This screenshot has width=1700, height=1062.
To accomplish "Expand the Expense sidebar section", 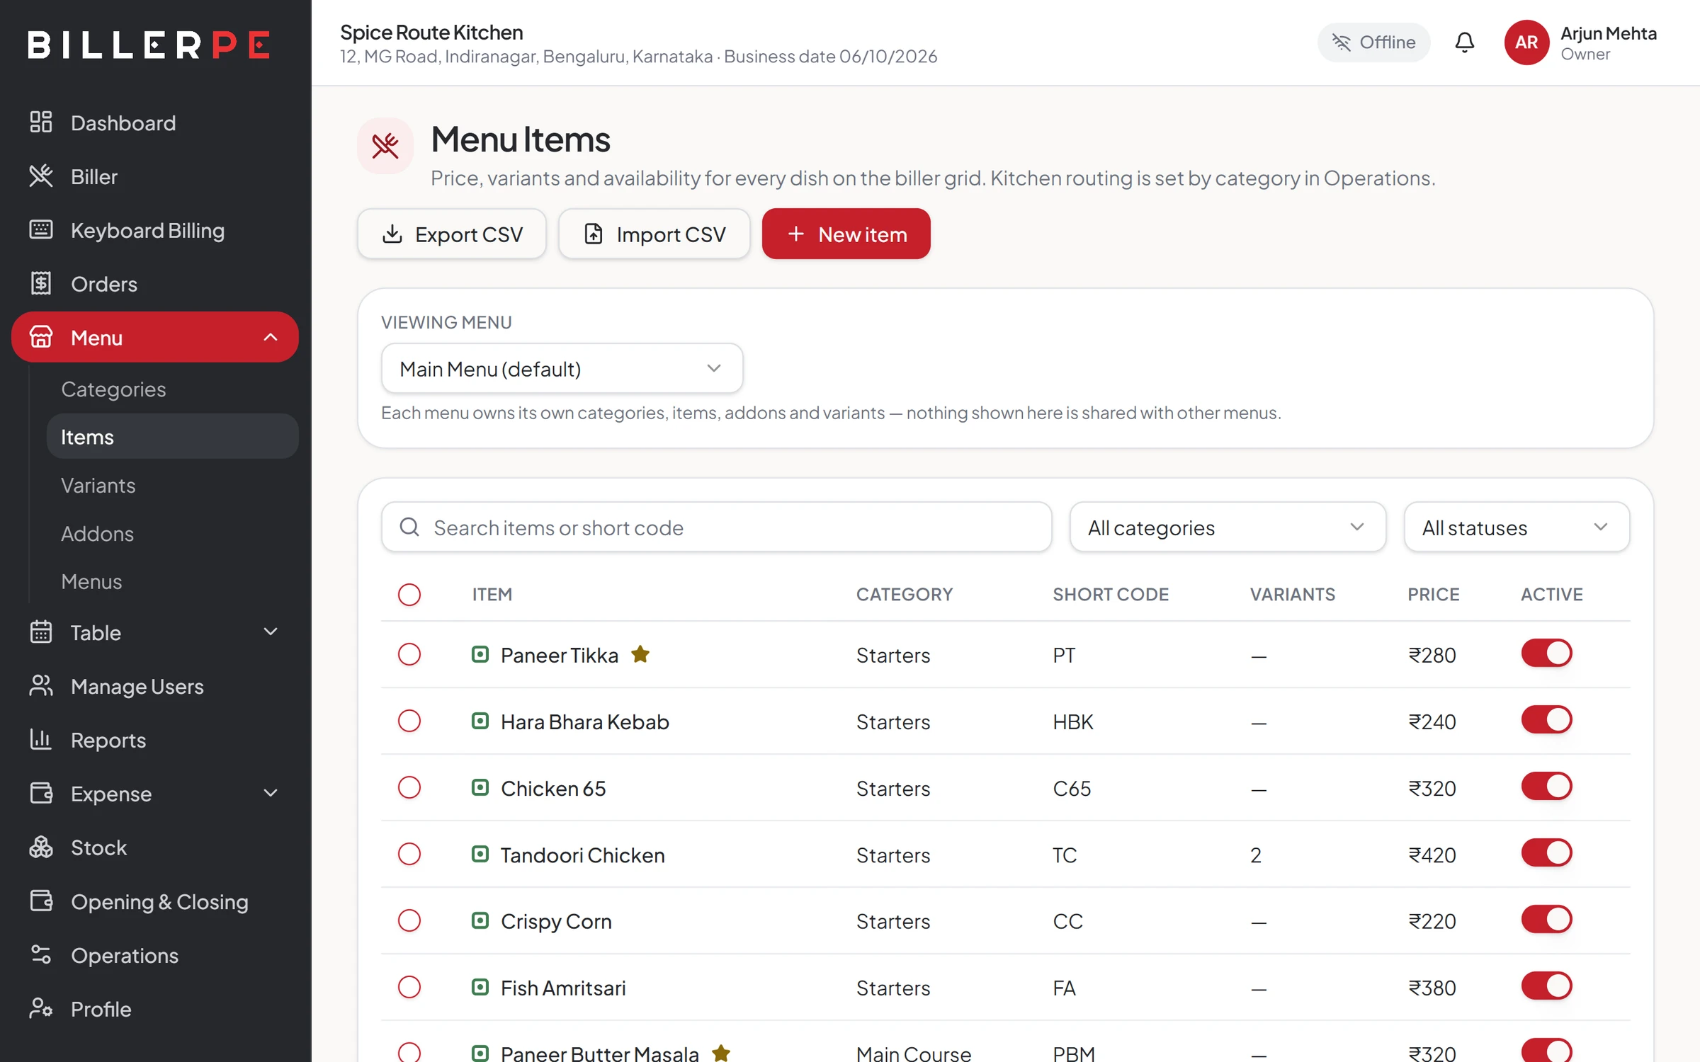I will (x=155, y=793).
